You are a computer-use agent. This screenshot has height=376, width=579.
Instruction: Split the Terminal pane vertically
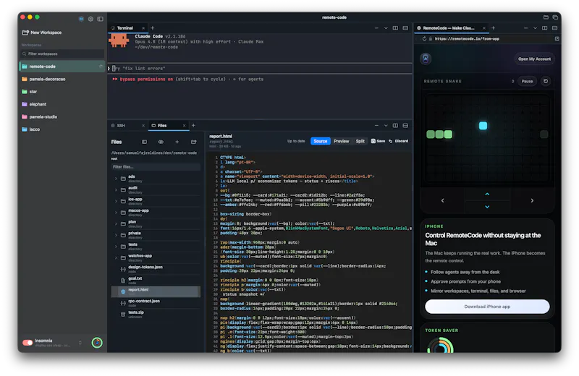395,28
